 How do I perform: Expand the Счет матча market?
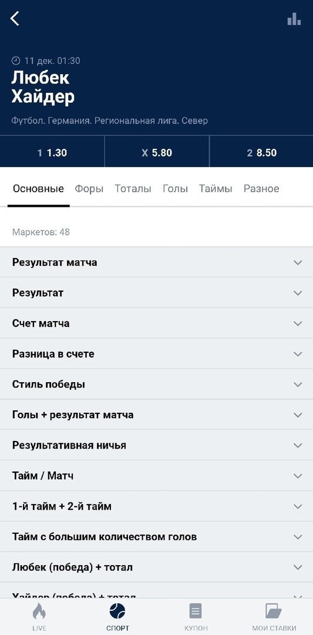156,323
